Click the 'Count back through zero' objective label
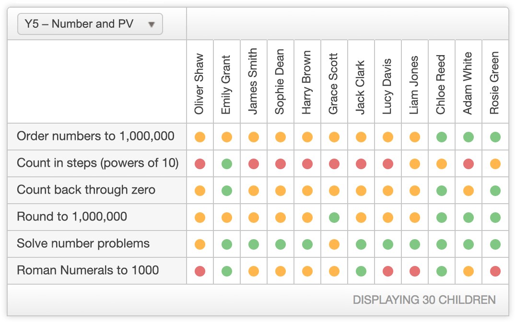 [x=86, y=190]
